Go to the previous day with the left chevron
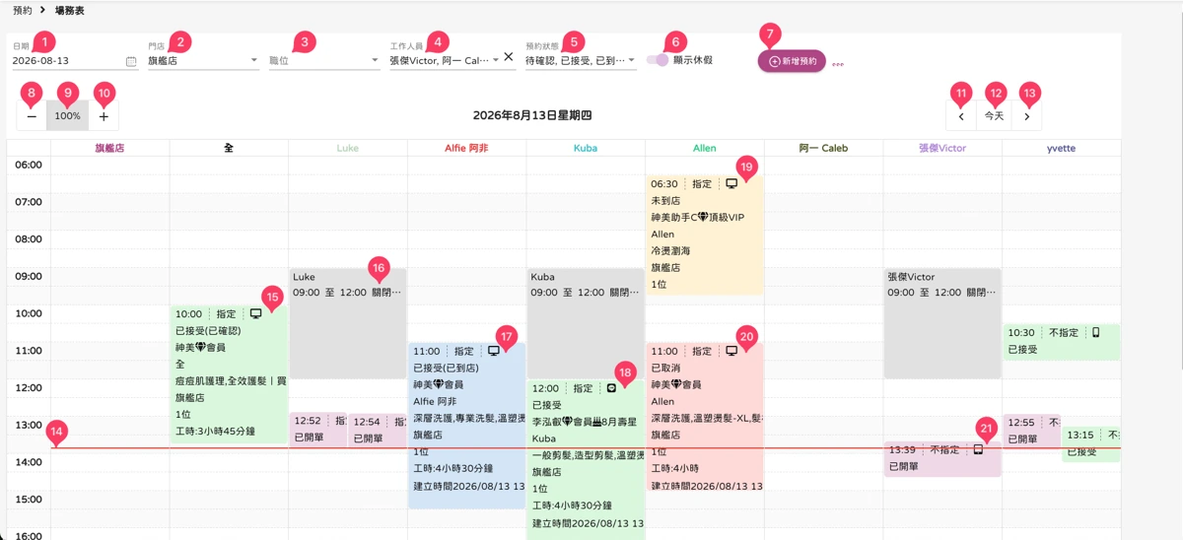Viewport: 1183px width, 540px height. 961,116
